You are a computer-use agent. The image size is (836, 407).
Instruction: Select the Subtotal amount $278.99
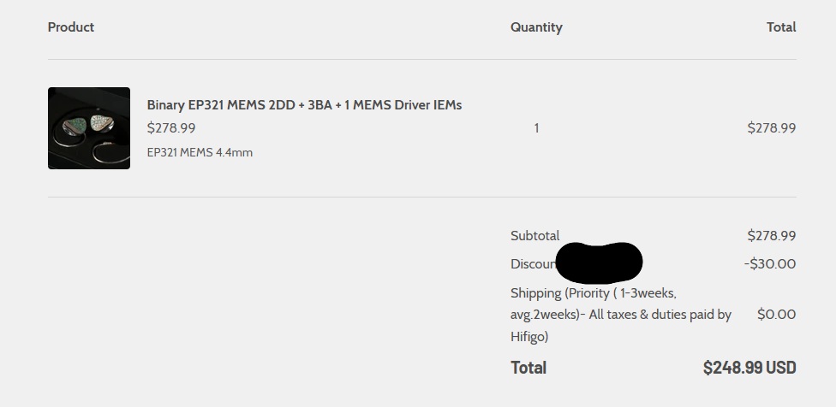pyautogui.click(x=772, y=235)
